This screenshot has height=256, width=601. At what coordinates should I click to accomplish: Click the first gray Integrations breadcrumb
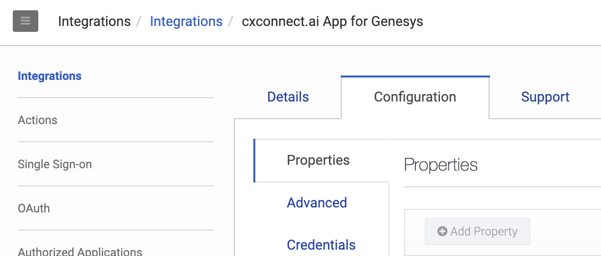94,22
